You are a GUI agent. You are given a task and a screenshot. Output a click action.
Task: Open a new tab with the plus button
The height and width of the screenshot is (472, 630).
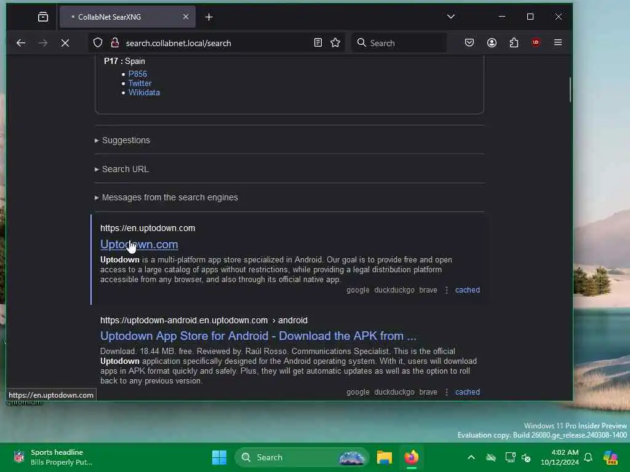click(209, 17)
